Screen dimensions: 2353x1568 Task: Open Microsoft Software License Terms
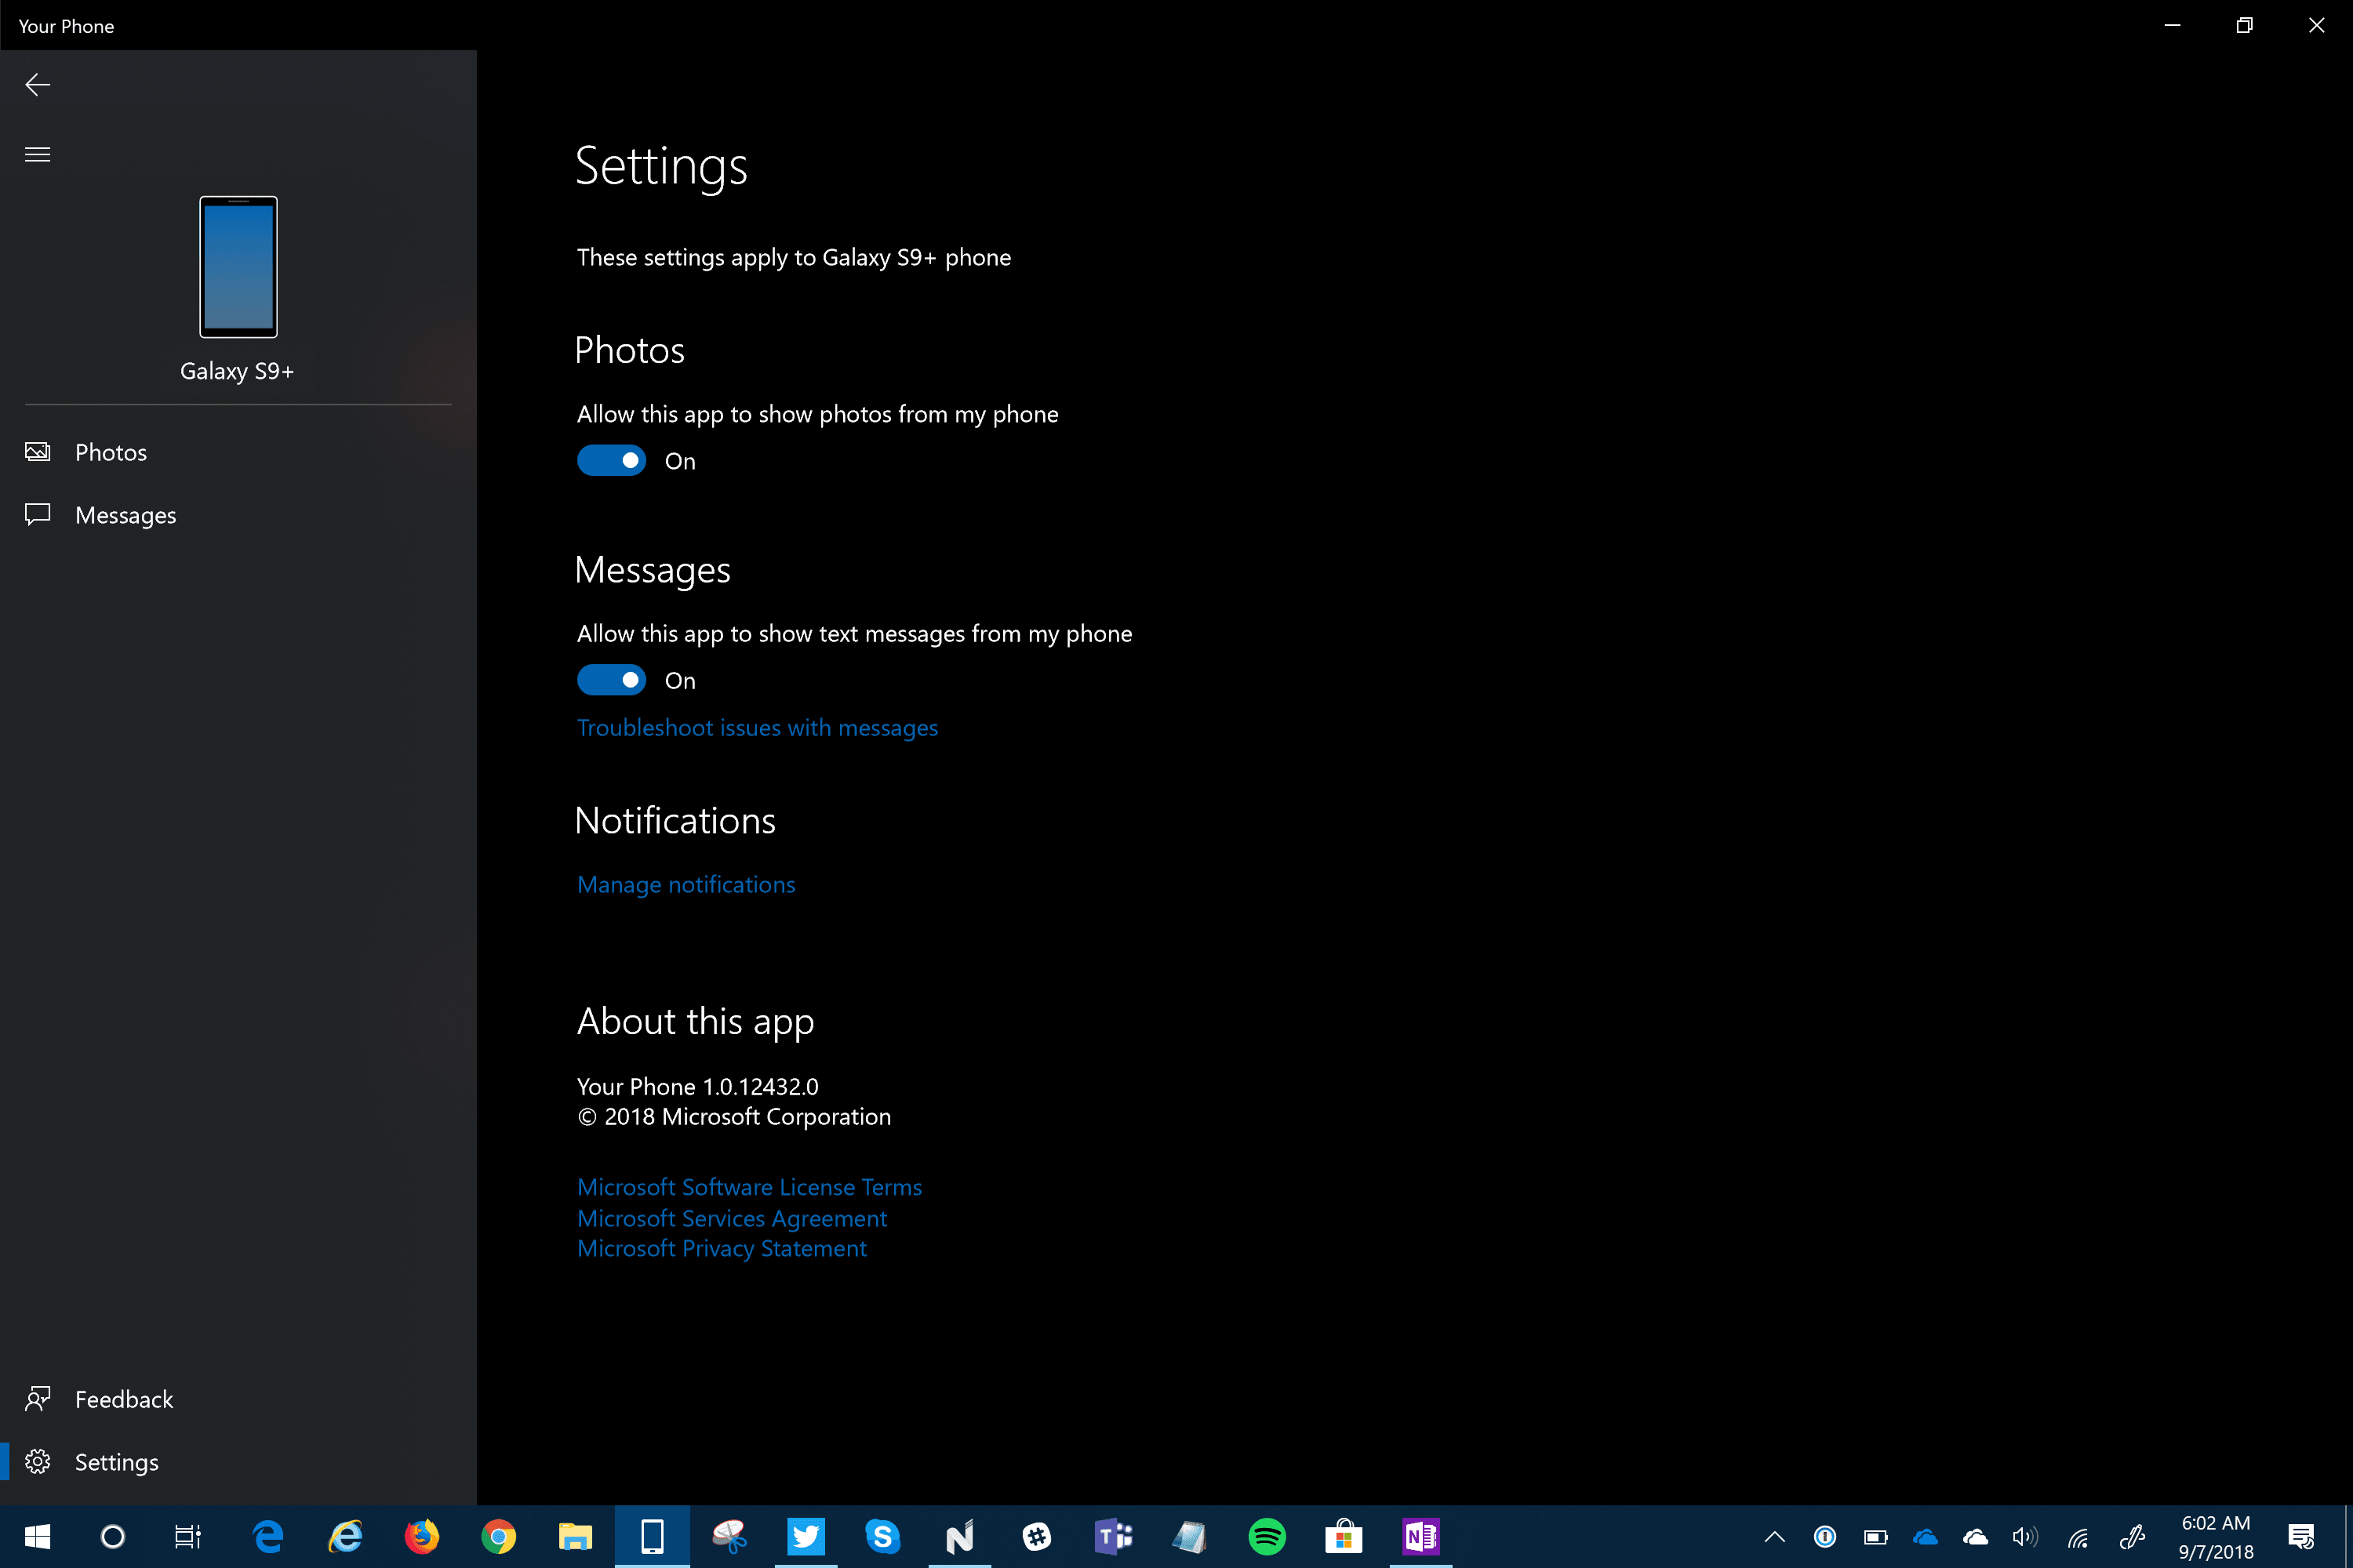coord(749,1187)
